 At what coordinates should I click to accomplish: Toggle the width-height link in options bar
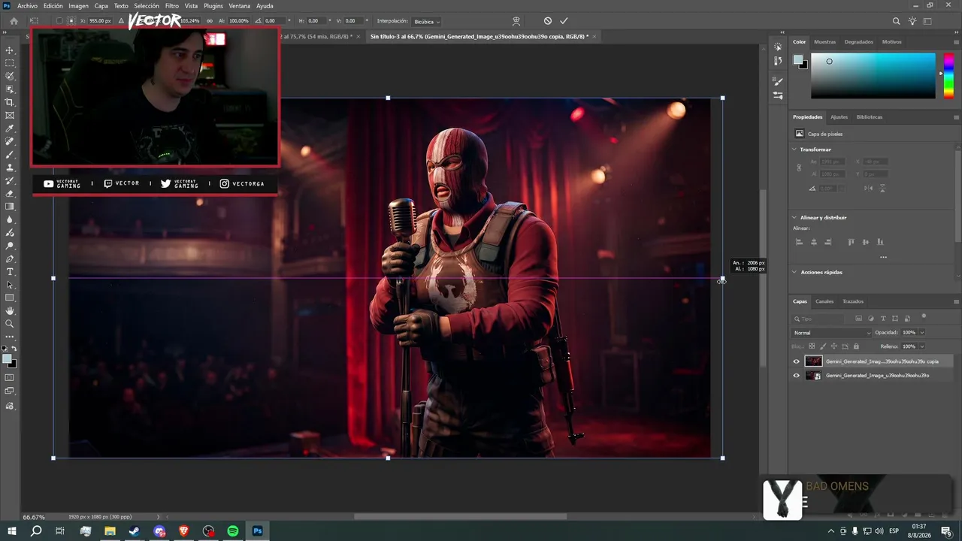tap(209, 21)
